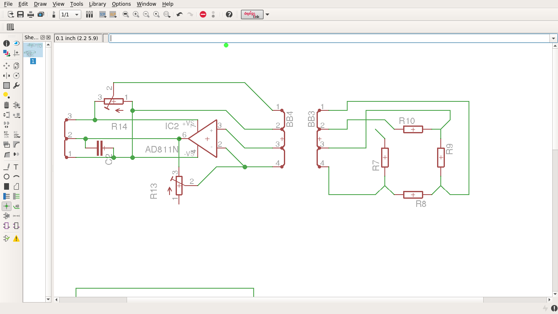Viewport: 558px width, 314px height.
Task: Click the design link button
Action: pos(252,14)
